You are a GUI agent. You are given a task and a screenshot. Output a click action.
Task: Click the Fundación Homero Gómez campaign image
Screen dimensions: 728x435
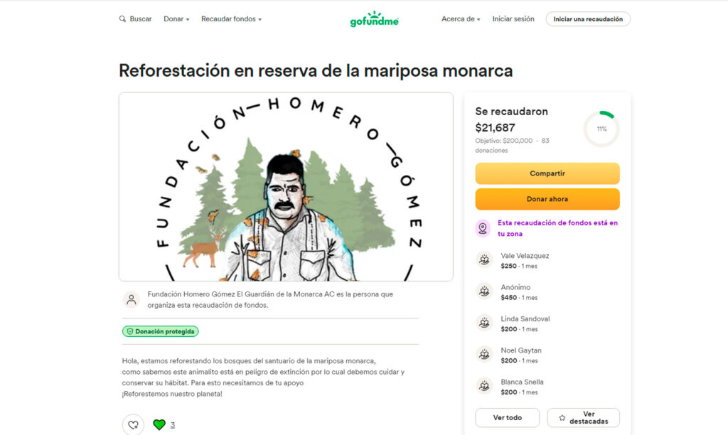click(286, 187)
